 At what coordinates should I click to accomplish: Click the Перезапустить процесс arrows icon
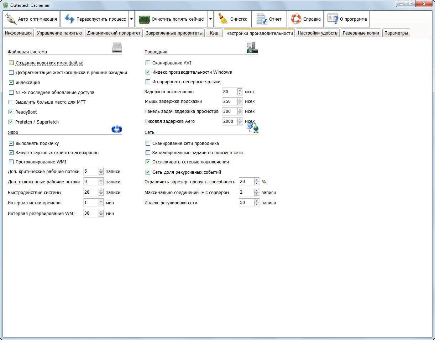(x=69, y=19)
